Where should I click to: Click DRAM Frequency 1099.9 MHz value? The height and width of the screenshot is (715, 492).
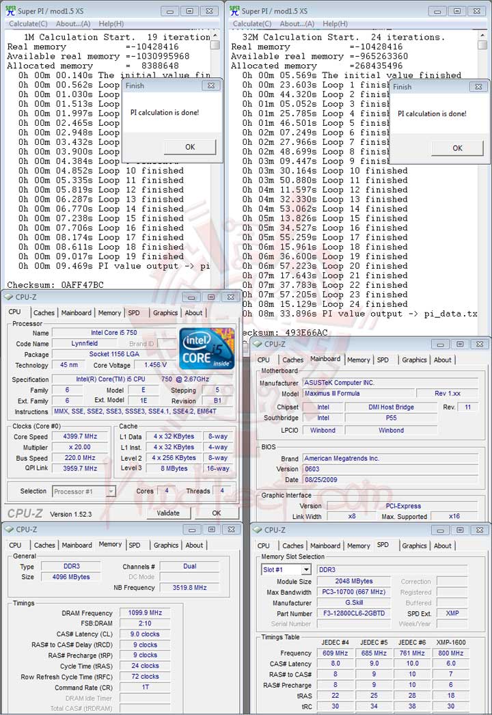pyautogui.click(x=145, y=613)
